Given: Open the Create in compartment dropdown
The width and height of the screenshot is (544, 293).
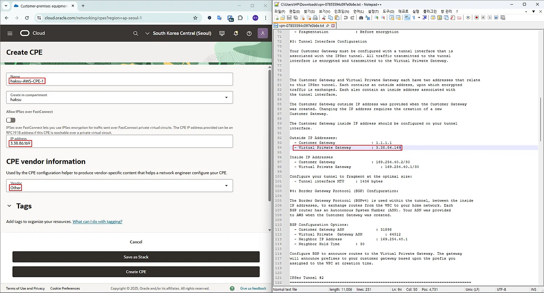Looking at the screenshot, I should point(119,97).
